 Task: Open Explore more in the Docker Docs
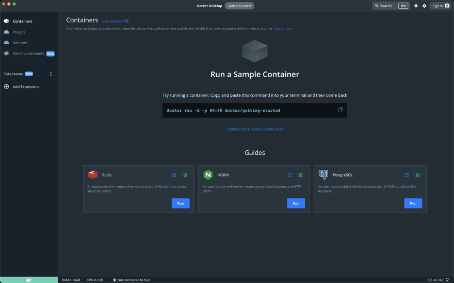tap(255, 129)
